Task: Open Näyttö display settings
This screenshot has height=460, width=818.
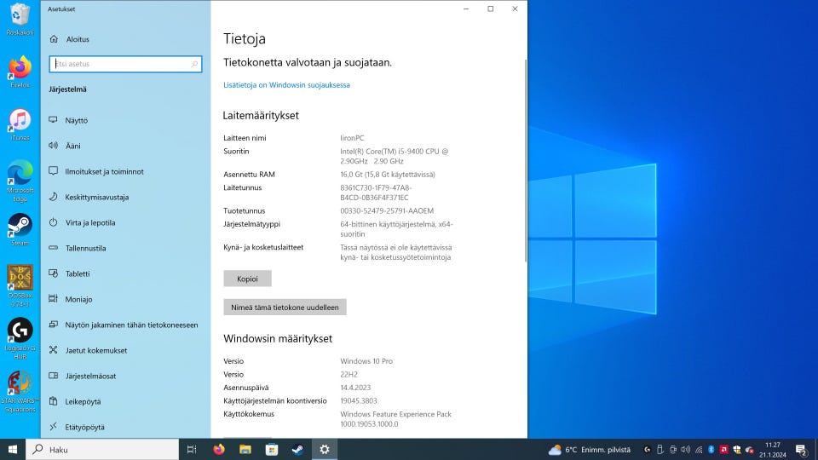Action: click(77, 120)
